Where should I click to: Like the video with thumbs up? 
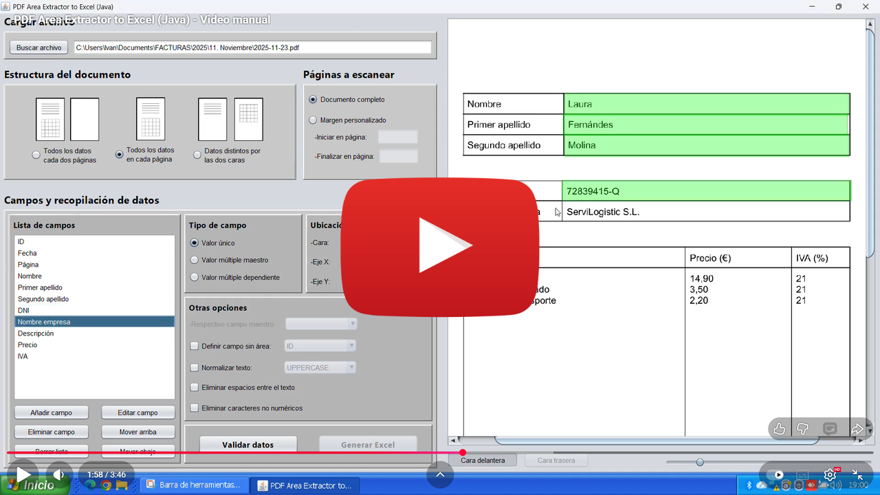[780, 428]
